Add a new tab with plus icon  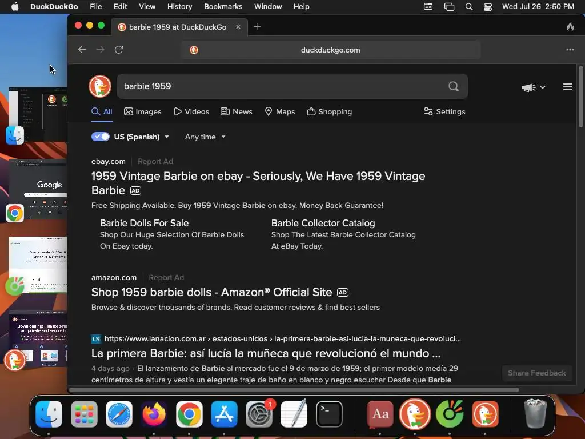(257, 27)
